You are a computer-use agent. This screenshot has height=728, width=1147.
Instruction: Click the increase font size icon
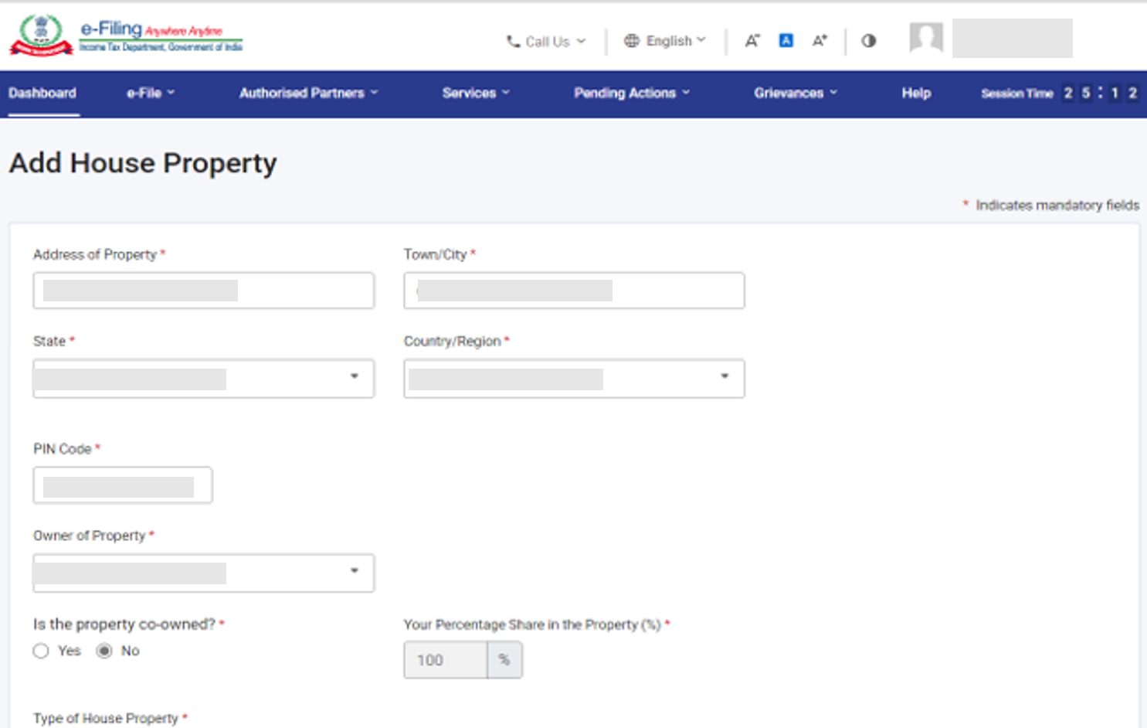(x=819, y=41)
